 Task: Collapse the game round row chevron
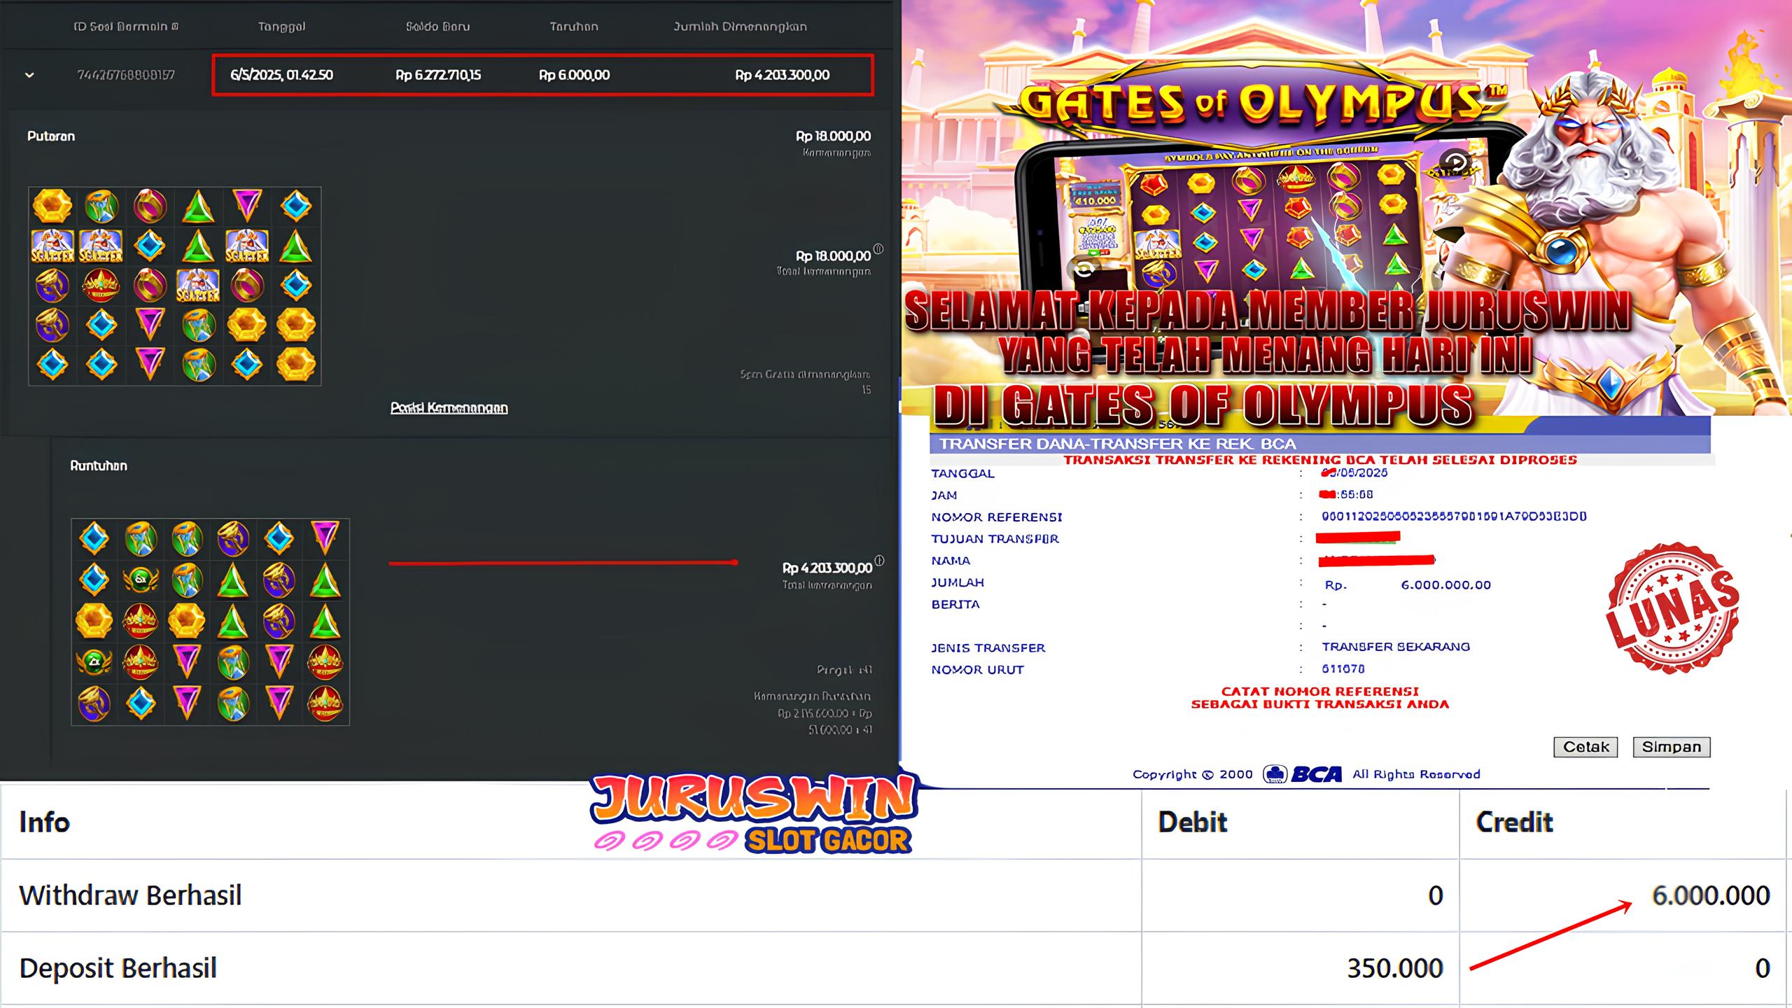tap(29, 75)
